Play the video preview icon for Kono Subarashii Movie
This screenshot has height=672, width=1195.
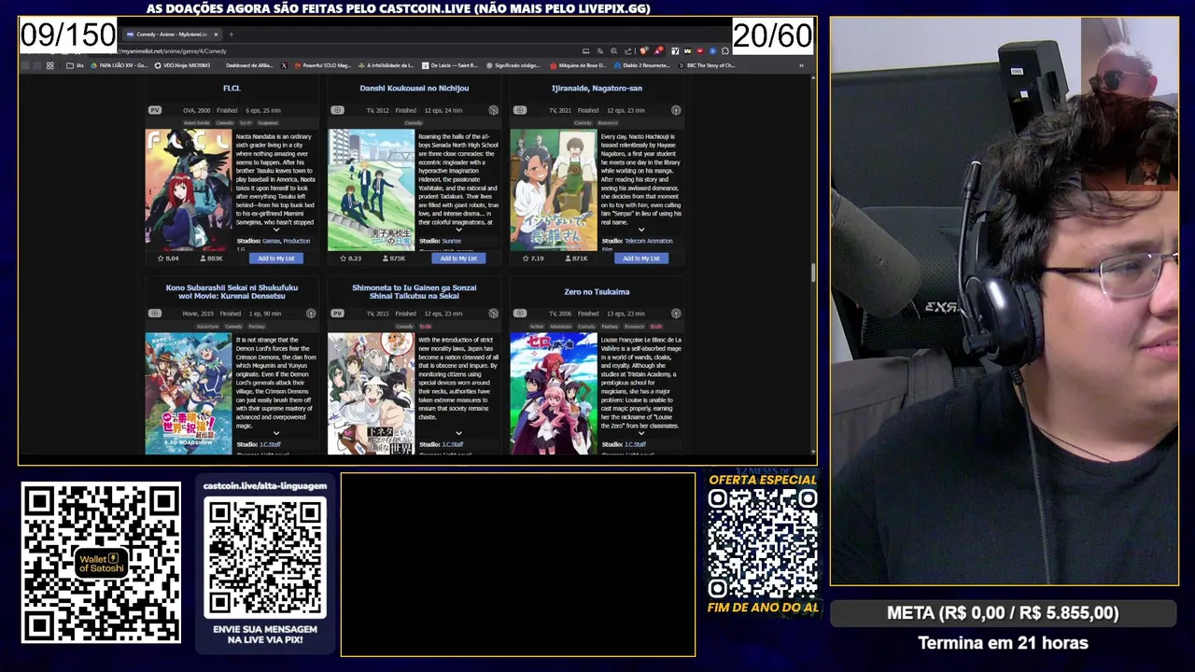[155, 314]
